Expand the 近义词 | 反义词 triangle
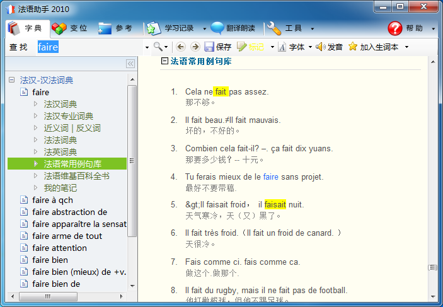The width and height of the screenshot is (443, 307). (x=35, y=128)
